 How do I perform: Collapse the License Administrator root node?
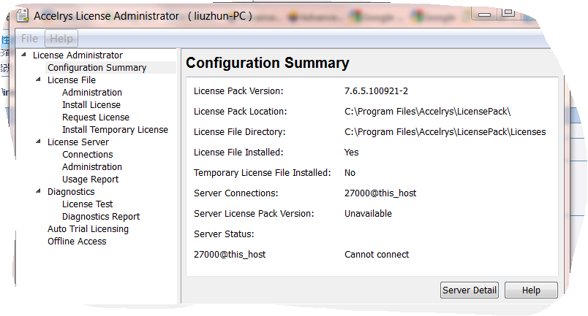click(24, 55)
